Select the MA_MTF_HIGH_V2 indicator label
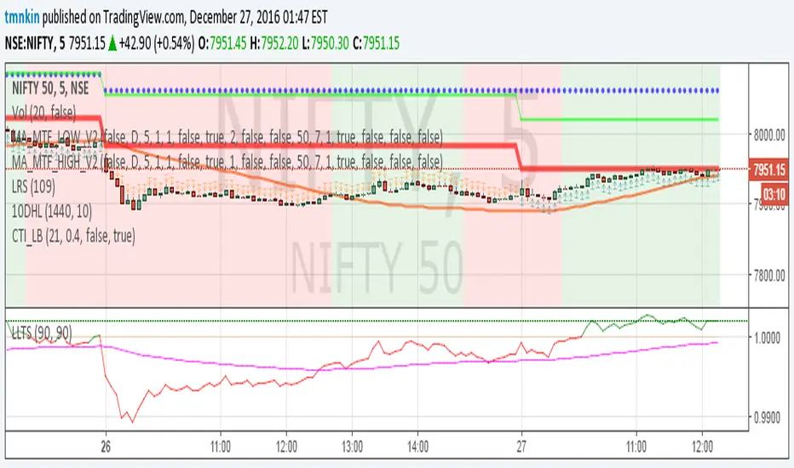The height and width of the screenshot is (468, 794). [x=227, y=162]
